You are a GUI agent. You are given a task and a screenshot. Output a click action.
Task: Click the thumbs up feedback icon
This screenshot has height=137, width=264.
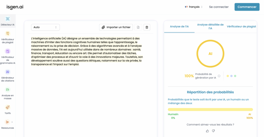click(208, 131)
